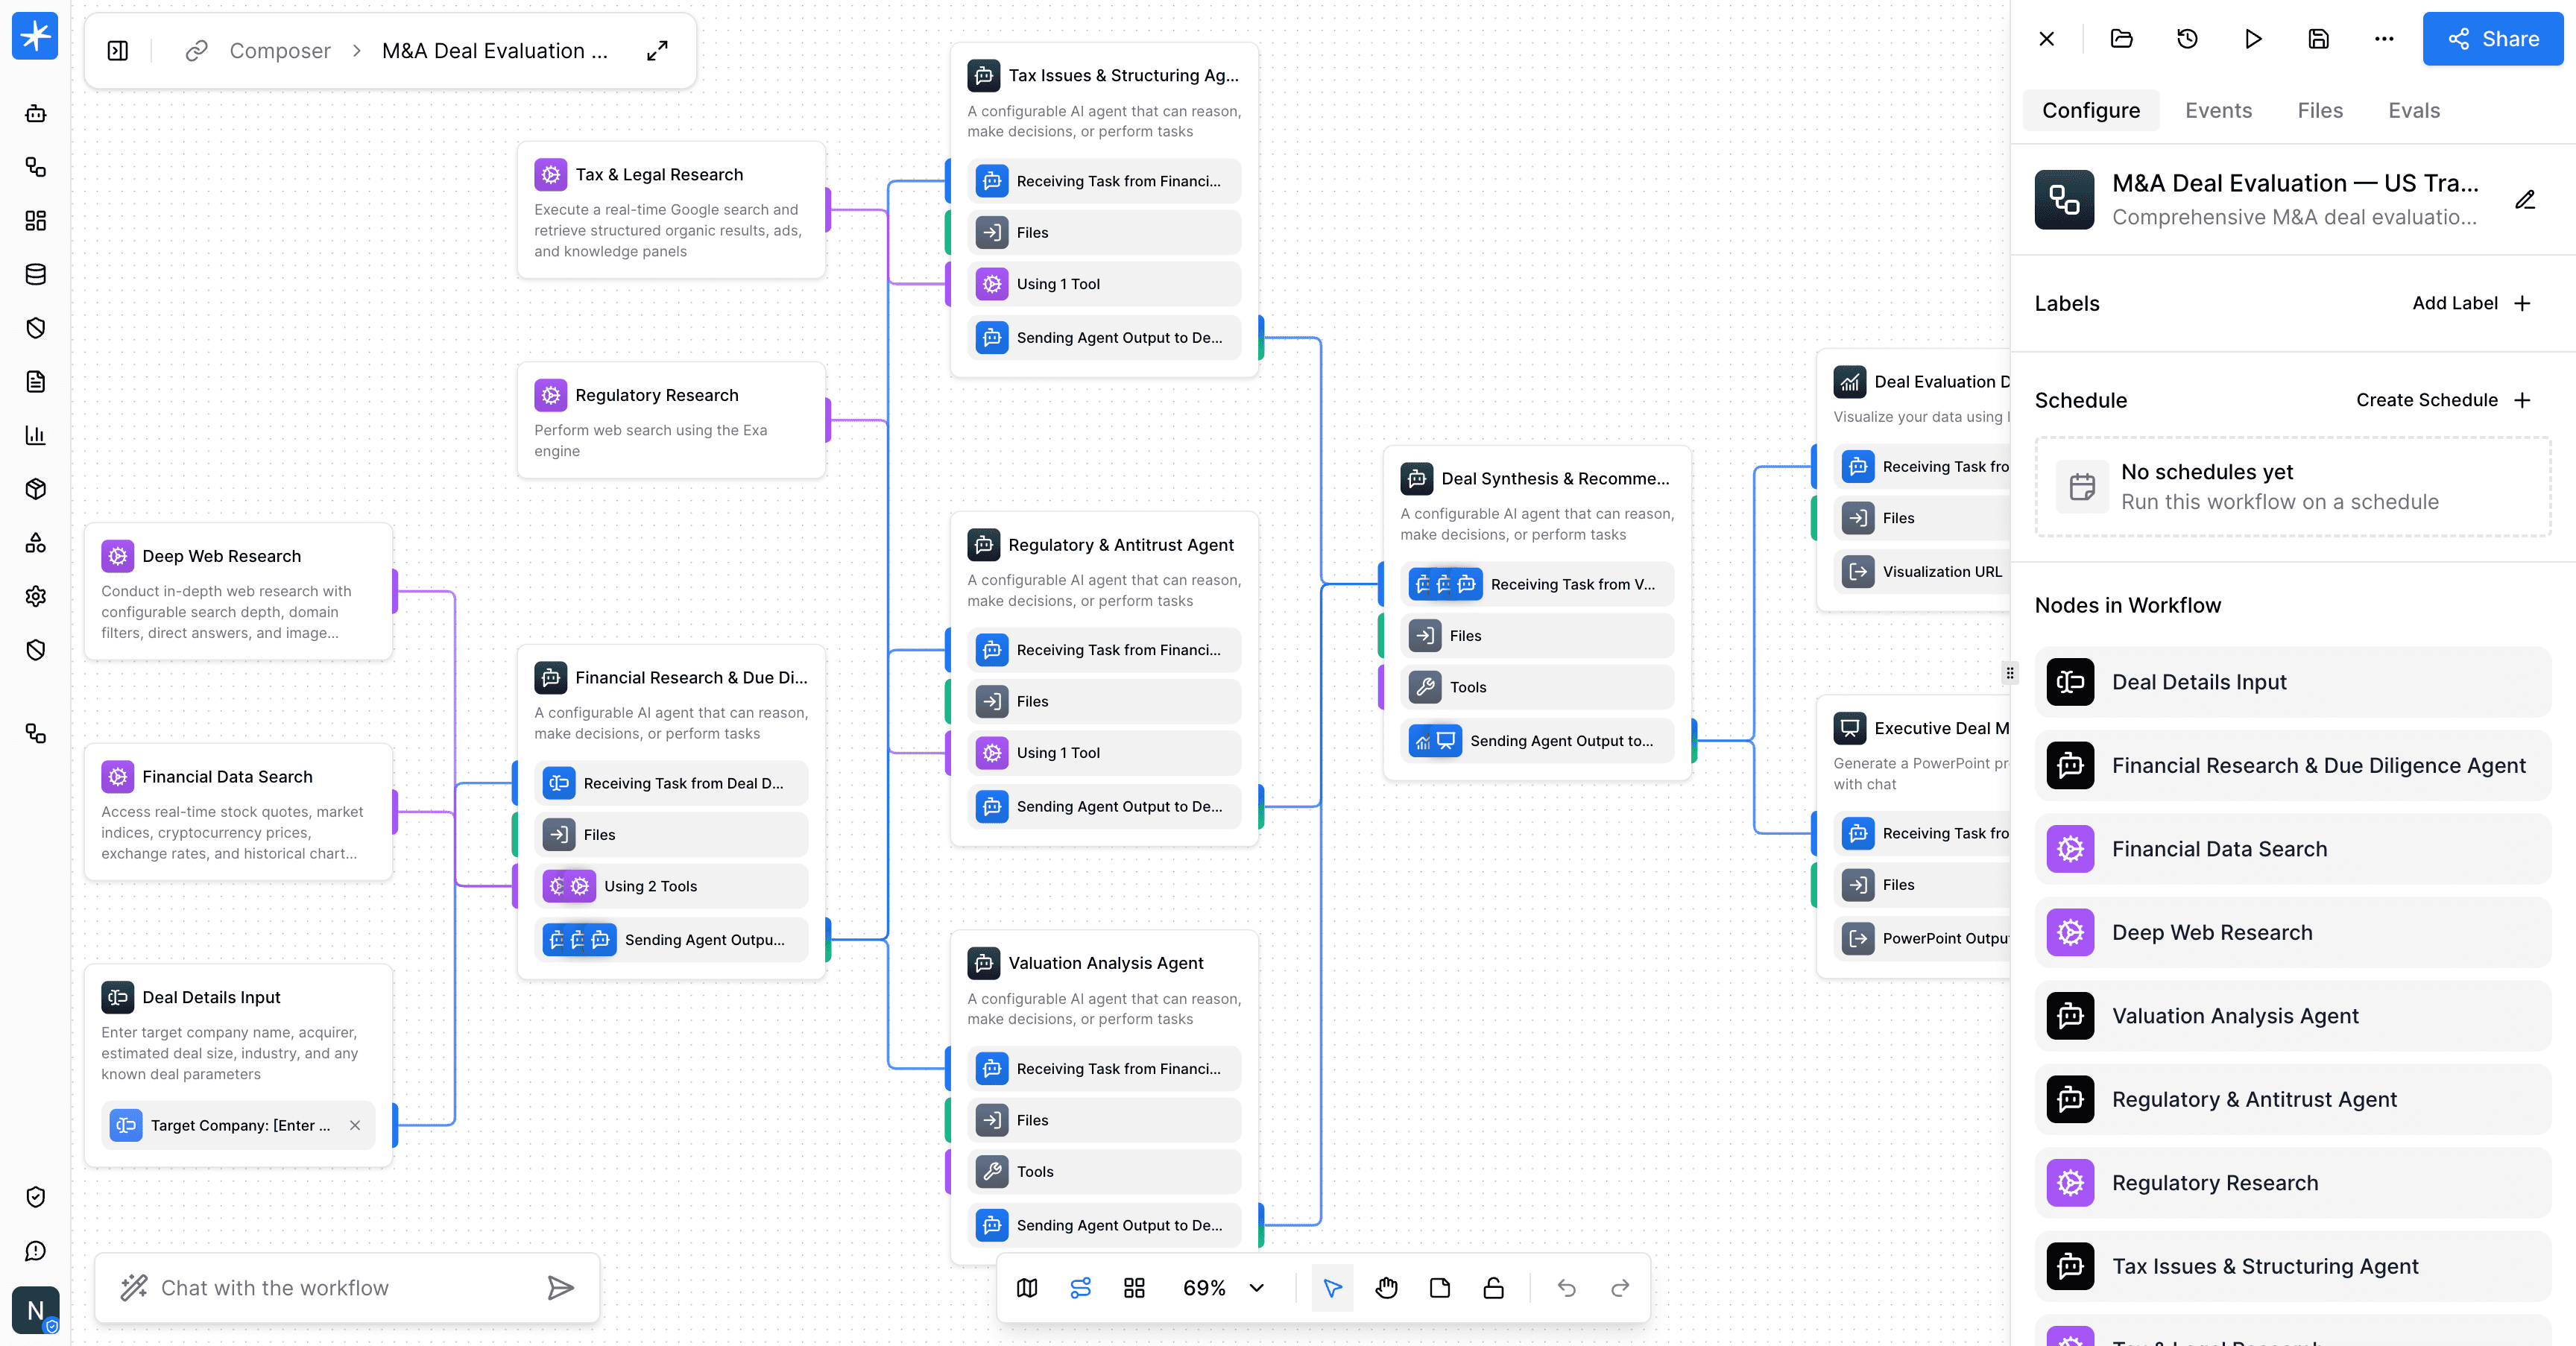Select Valuation Analysis Agent in node list
This screenshot has height=1346, width=2576.
pos(2293,1016)
